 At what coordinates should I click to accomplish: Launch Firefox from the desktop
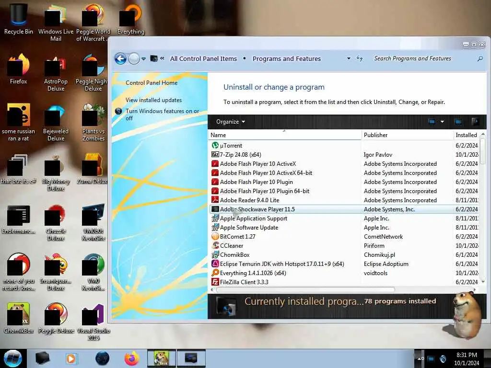(19, 69)
